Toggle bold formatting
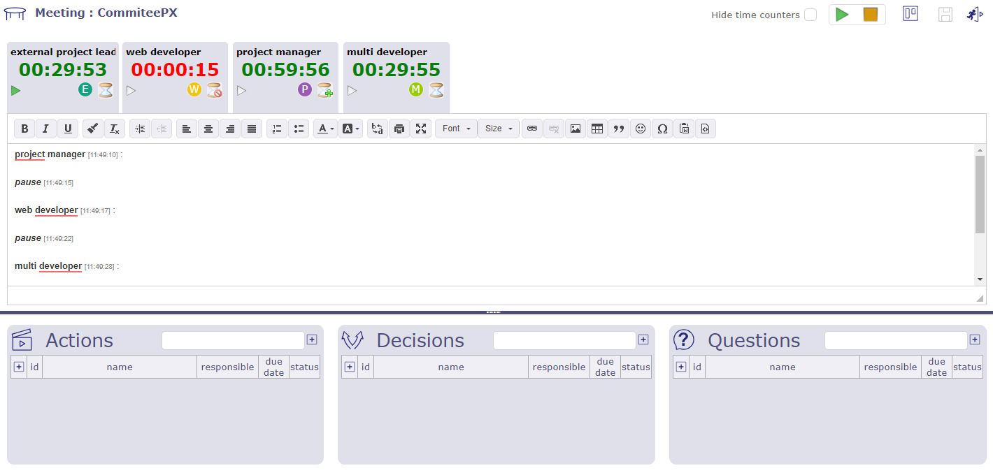 point(24,129)
